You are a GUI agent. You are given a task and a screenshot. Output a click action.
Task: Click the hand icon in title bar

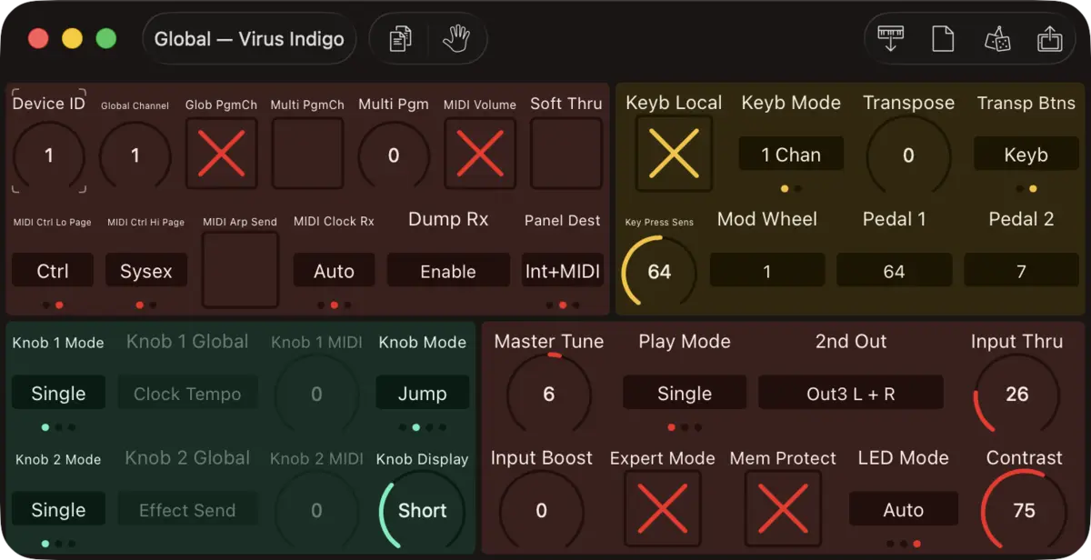point(455,39)
